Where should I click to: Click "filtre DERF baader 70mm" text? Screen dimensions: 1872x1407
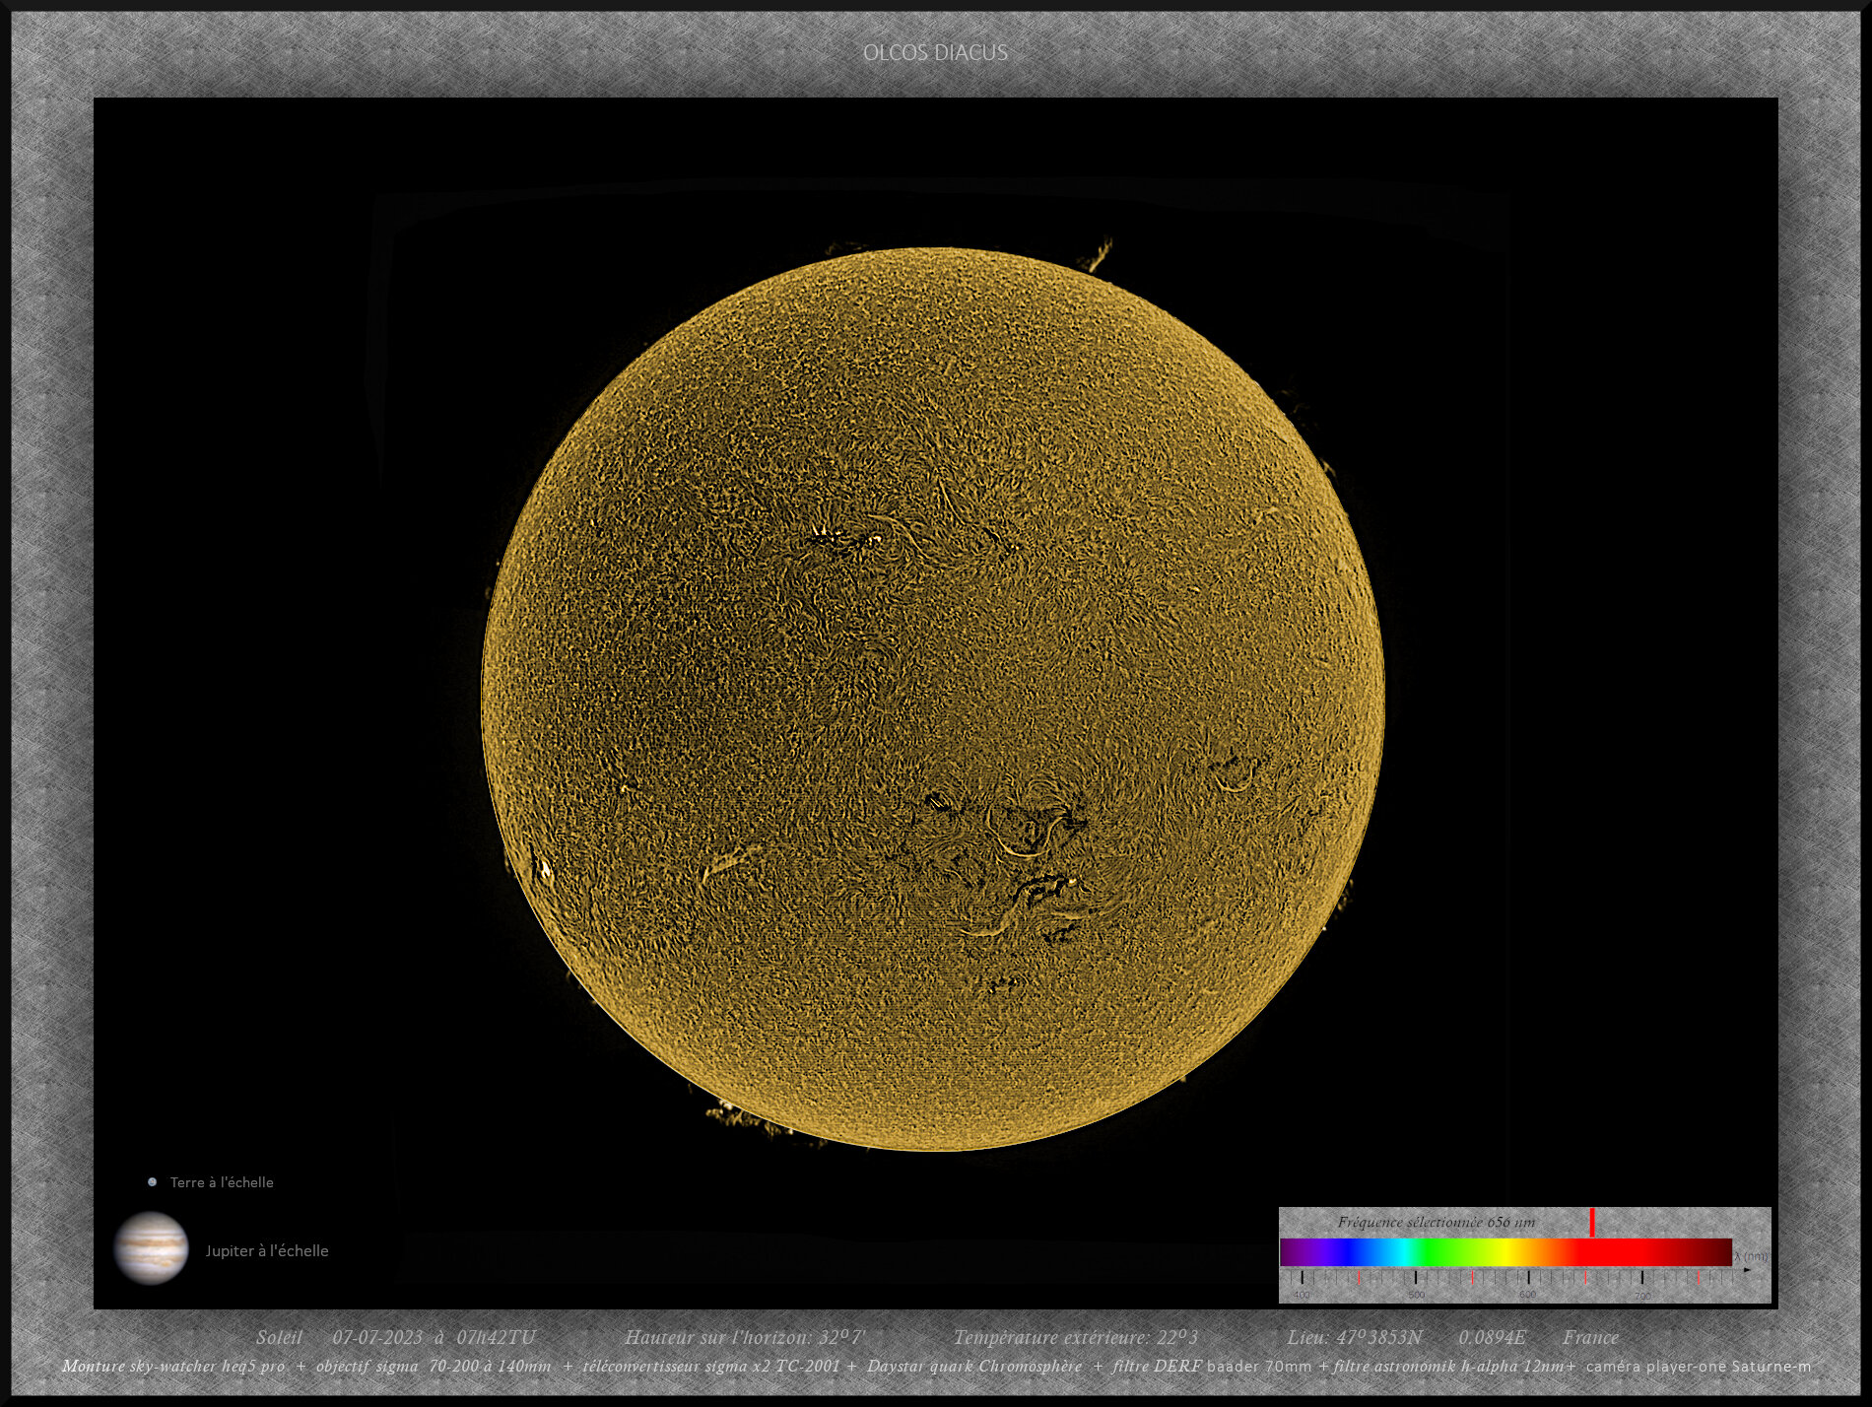[1212, 1366]
